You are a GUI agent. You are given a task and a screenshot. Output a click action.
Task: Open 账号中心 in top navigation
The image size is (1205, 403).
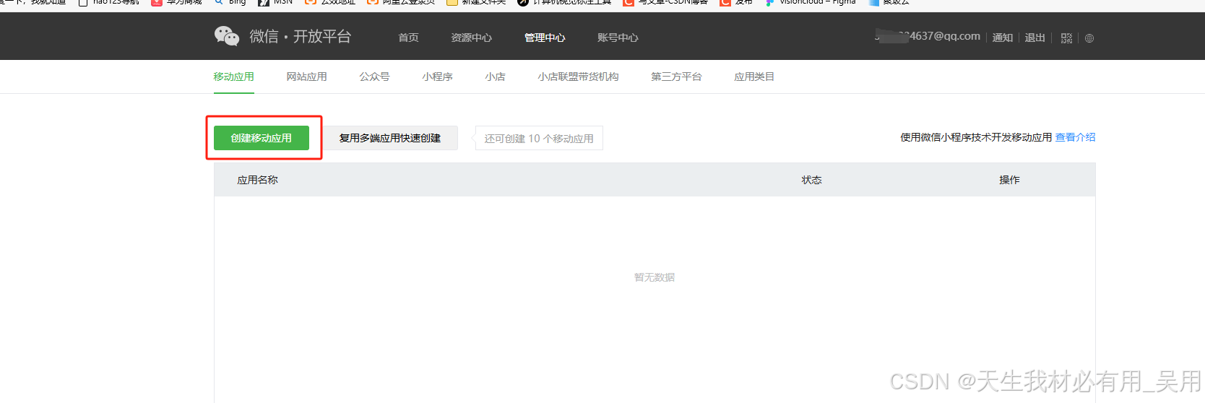coord(618,38)
